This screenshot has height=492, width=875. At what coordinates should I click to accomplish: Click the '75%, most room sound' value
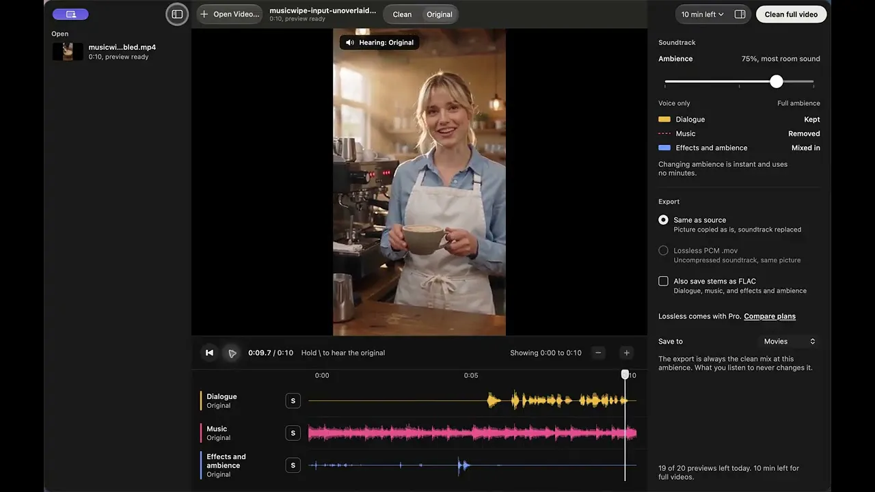[x=781, y=59]
